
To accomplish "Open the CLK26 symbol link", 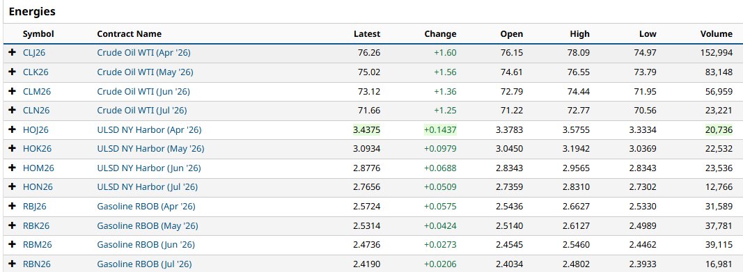I will click(36, 72).
